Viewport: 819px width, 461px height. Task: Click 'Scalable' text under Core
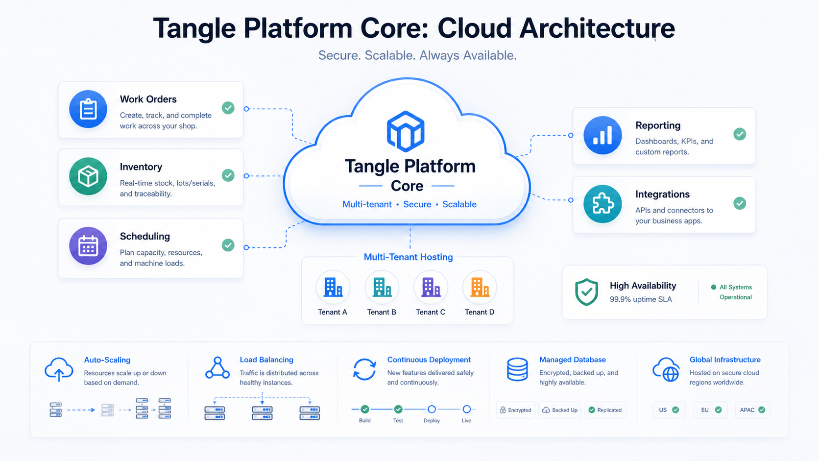(459, 204)
